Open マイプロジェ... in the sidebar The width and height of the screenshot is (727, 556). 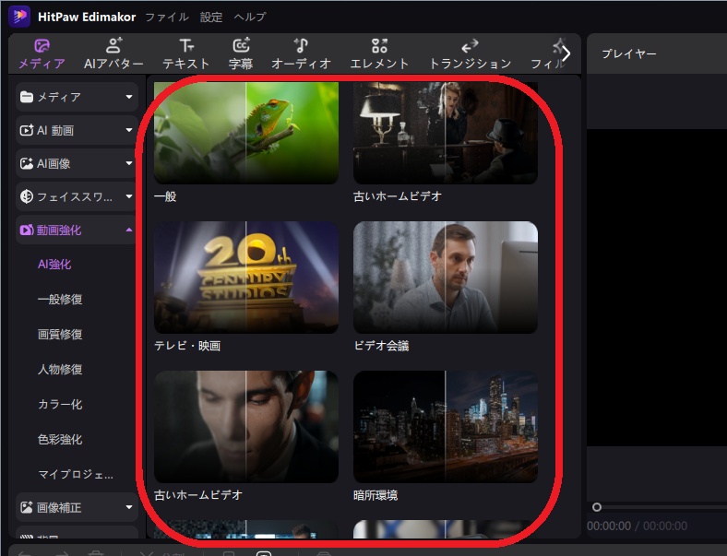coord(76,475)
